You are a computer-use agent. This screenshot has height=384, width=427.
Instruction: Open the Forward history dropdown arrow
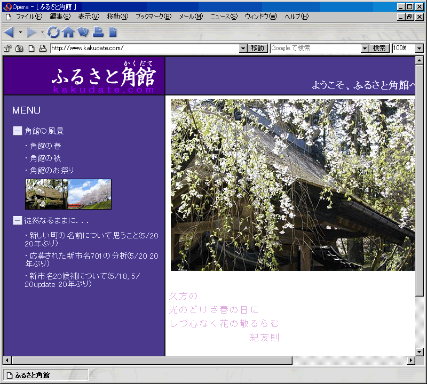(x=42, y=33)
